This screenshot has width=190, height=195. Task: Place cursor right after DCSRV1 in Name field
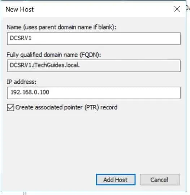pyautogui.click(x=32, y=38)
